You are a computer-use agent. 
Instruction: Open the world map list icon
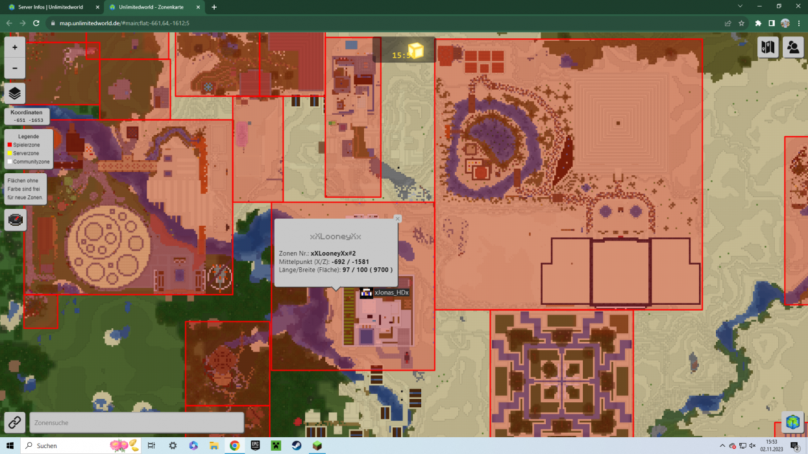point(768,47)
